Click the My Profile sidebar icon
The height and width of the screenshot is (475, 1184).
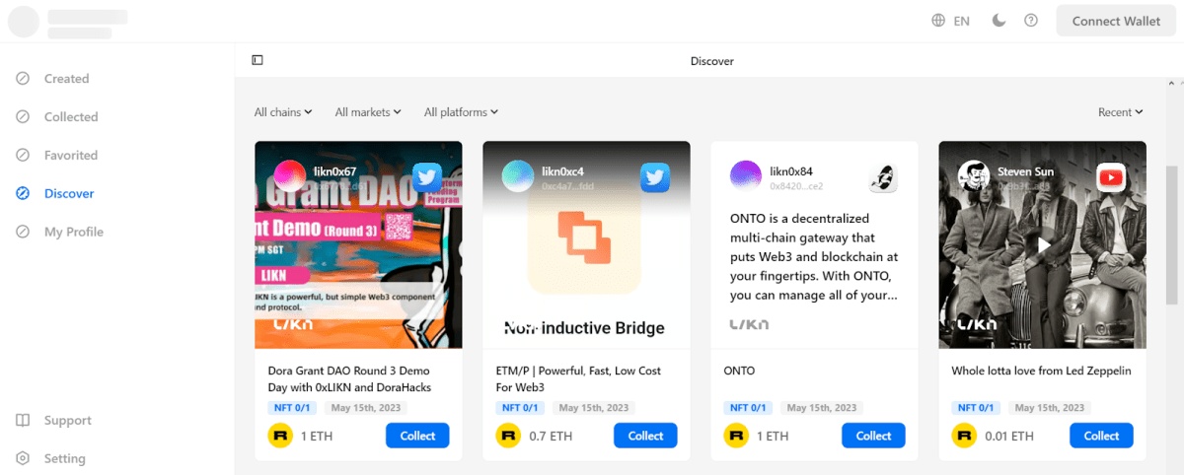click(x=23, y=233)
